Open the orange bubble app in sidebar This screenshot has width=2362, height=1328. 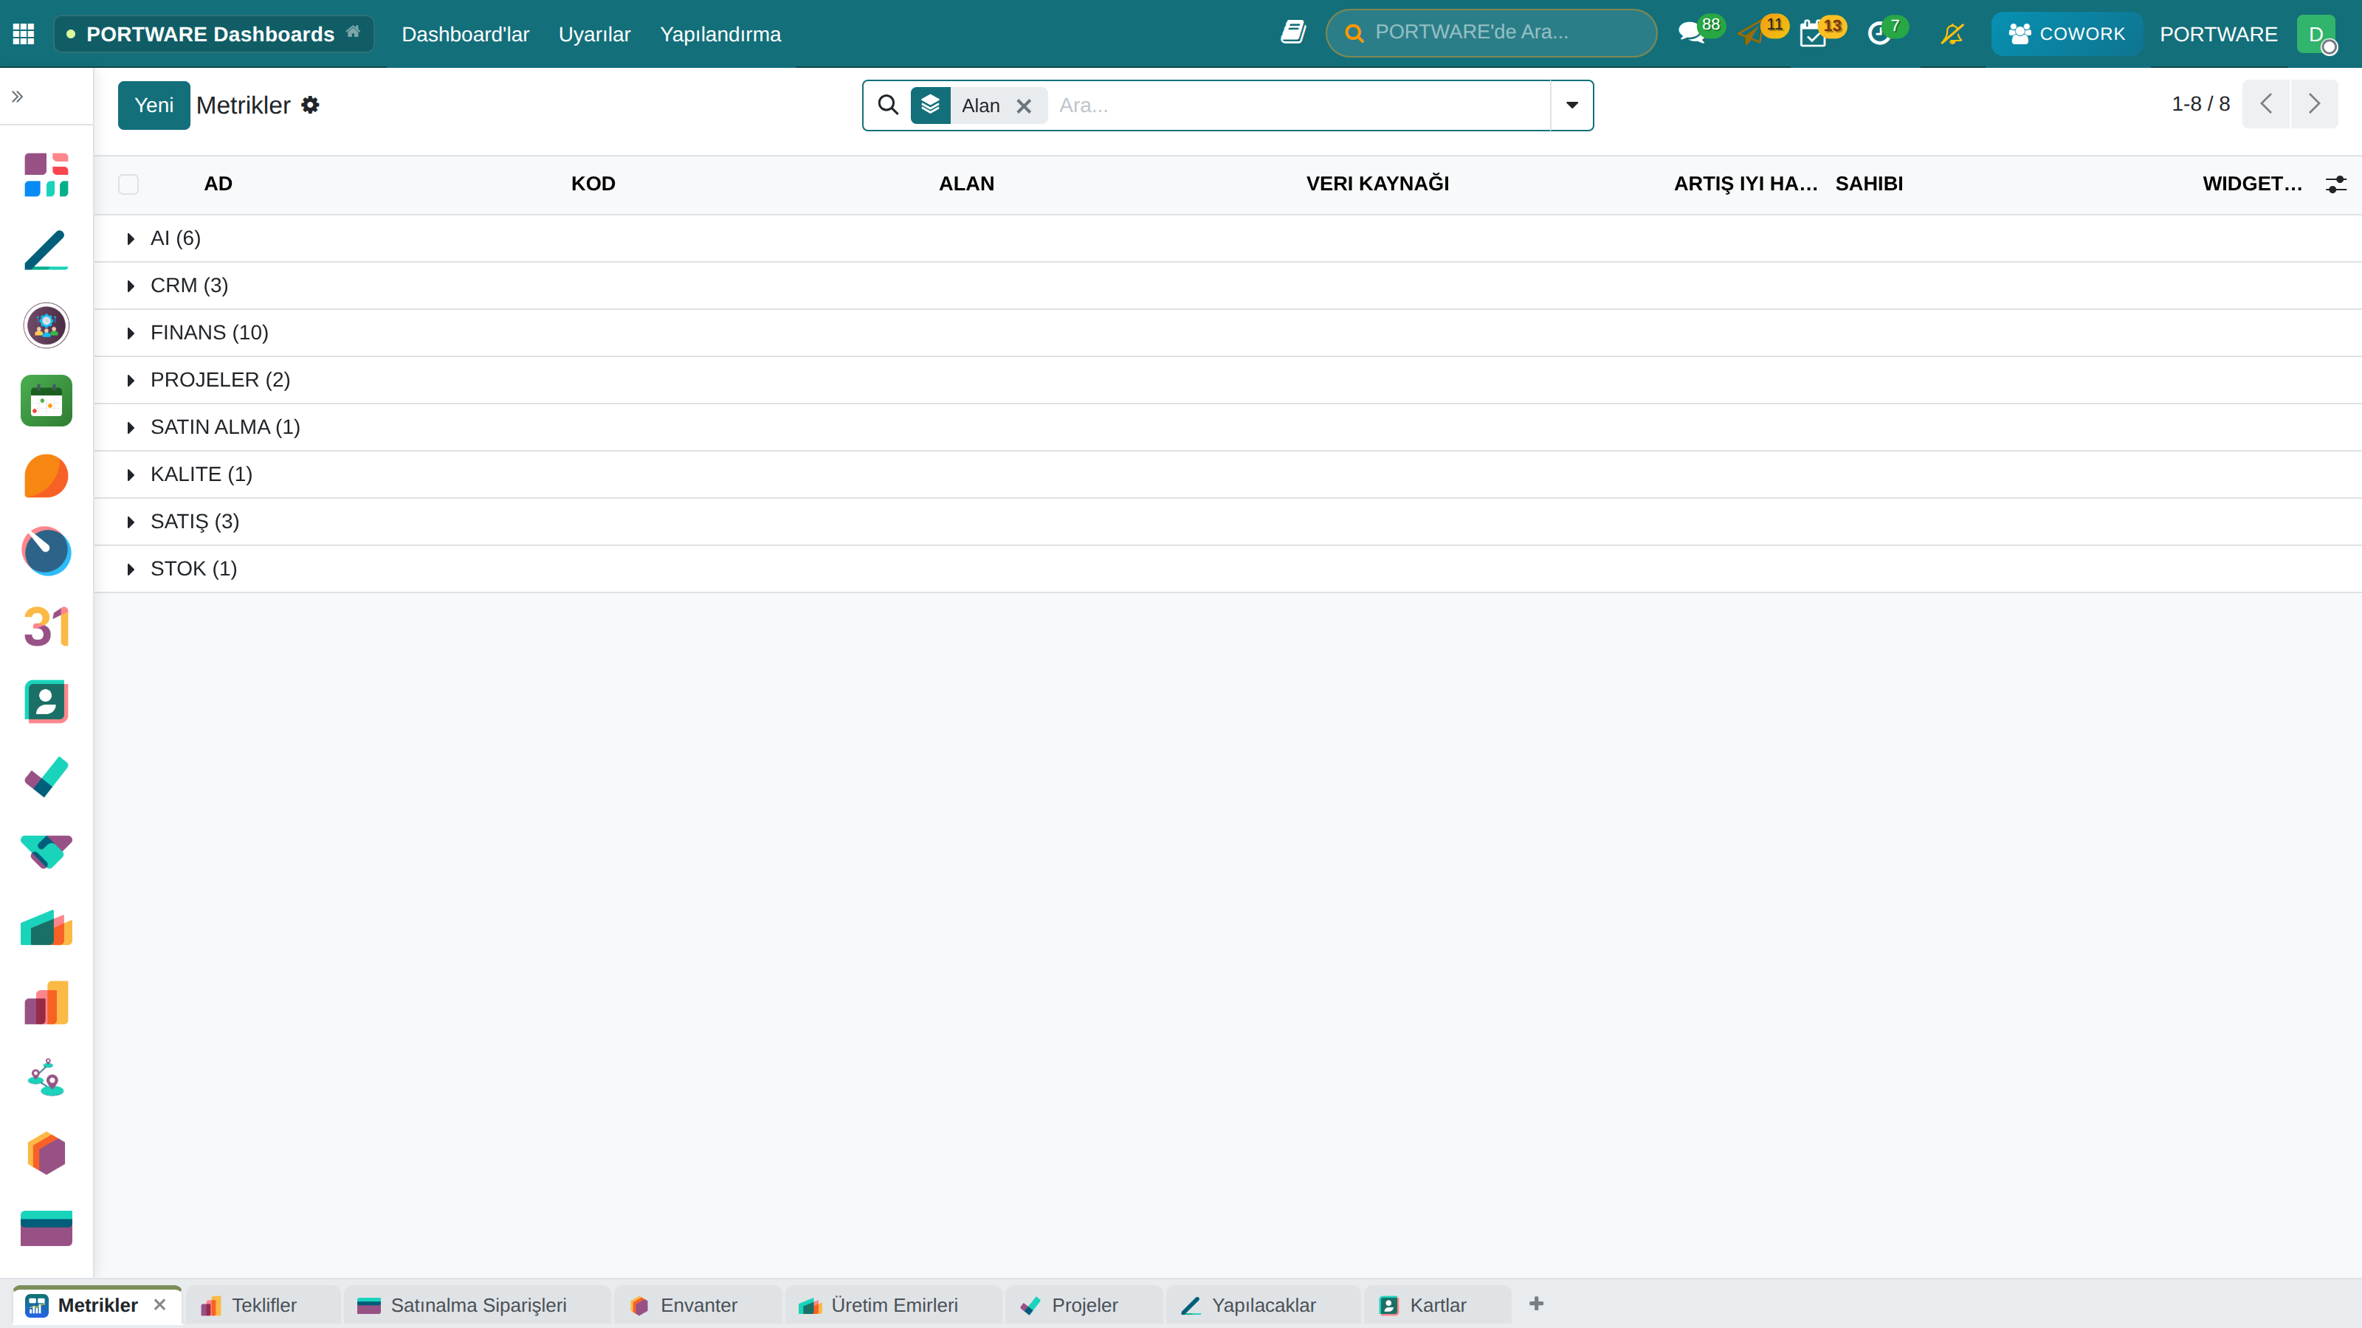[47, 476]
